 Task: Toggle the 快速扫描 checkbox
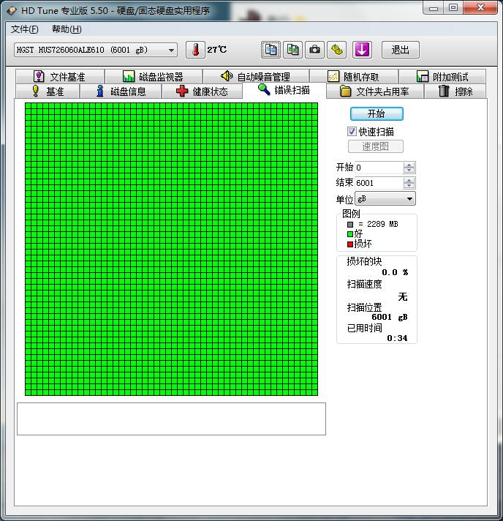tap(352, 132)
